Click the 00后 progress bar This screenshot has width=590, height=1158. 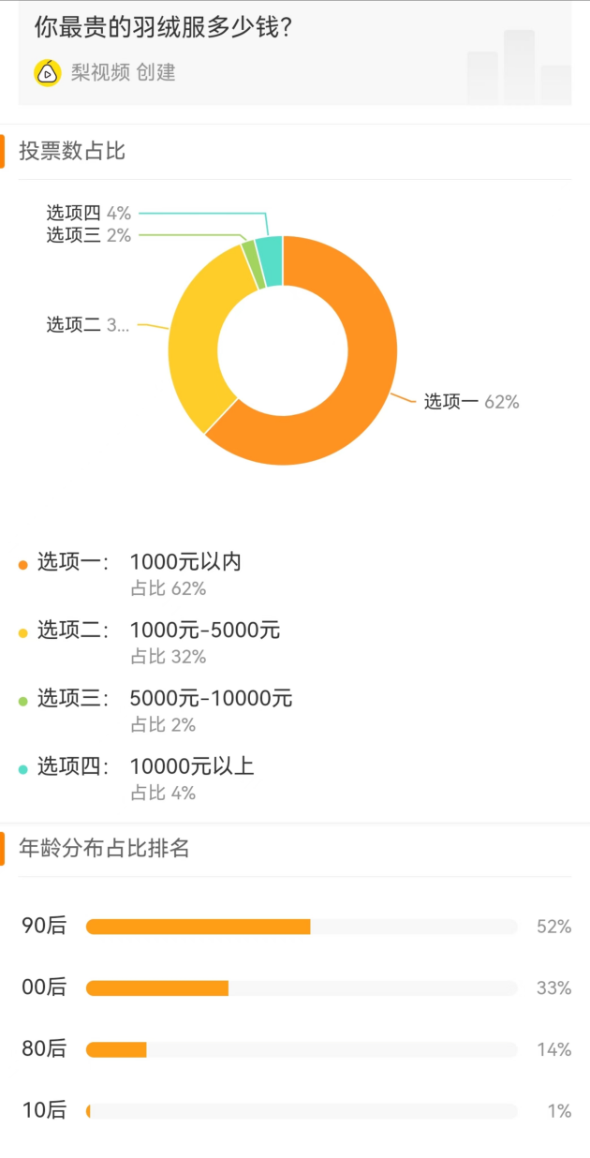pyautogui.click(x=302, y=988)
